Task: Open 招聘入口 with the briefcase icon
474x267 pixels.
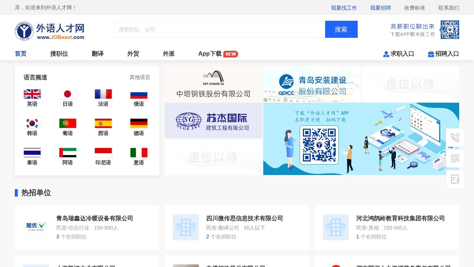Action: pos(444,54)
